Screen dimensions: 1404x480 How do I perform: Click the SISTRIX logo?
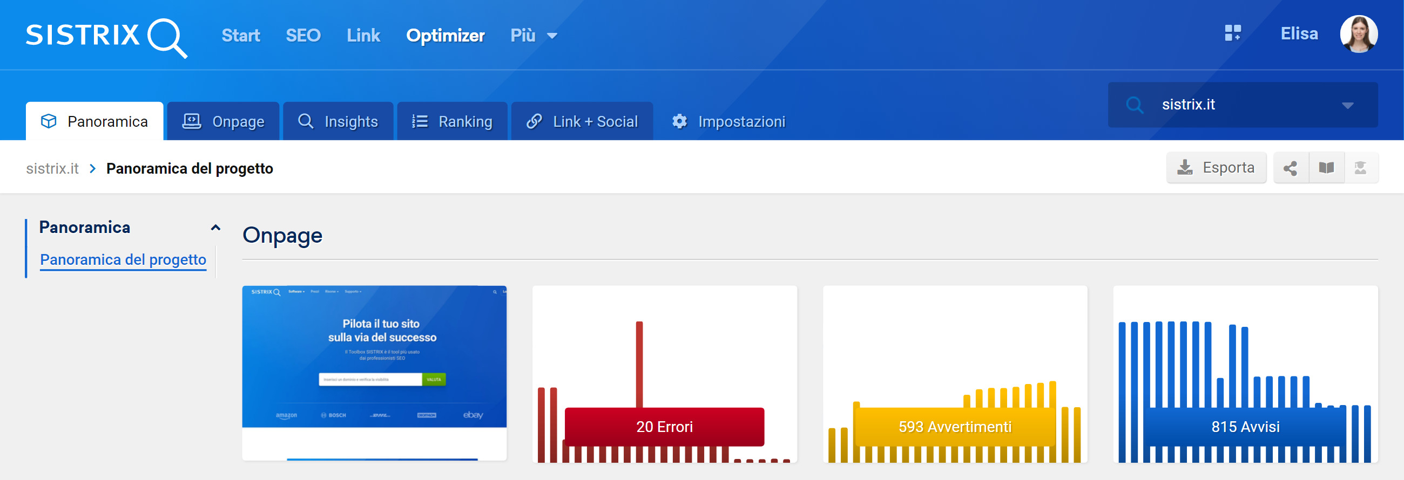[106, 36]
